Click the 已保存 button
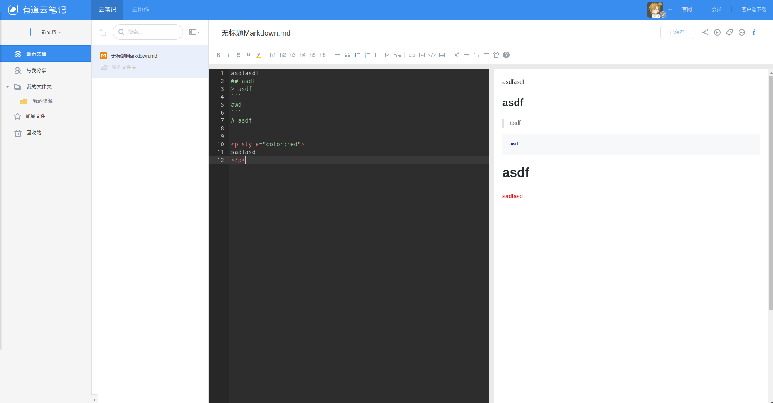Screen dimensions: 773x403 tap(677, 32)
